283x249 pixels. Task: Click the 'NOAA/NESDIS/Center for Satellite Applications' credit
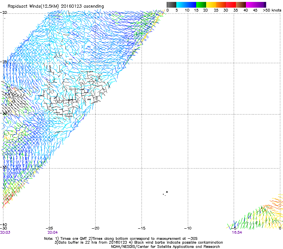pos(165,247)
